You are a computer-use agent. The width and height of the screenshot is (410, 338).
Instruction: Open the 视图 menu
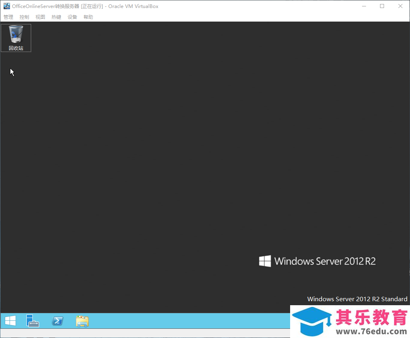point(40,17)
